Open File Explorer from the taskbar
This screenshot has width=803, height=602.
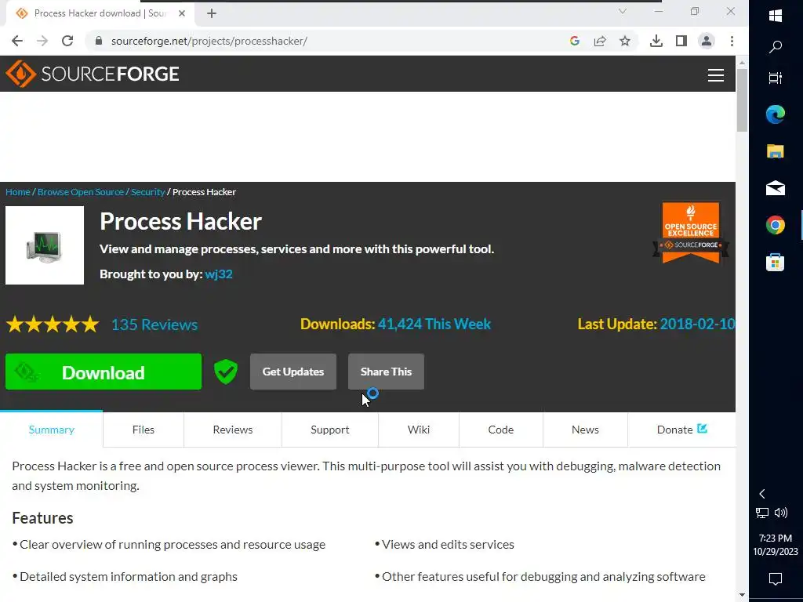pyautogui.click(x=776, y=151)
